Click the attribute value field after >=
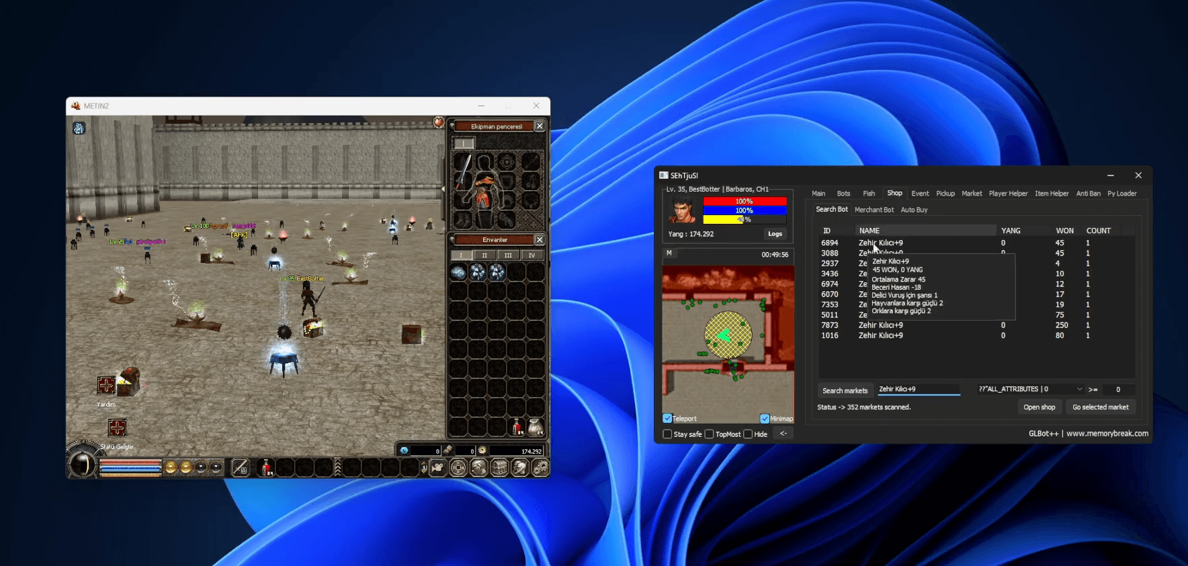This screenshot has width=1188, height=566. click(1118, 389)
